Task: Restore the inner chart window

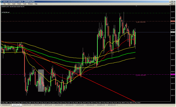Action: pos(172,4)
